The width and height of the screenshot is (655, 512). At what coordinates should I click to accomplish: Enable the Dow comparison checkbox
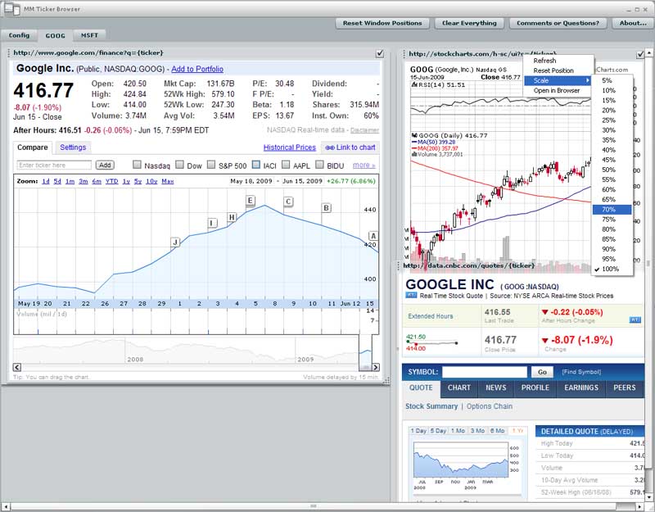pos(179,165)
